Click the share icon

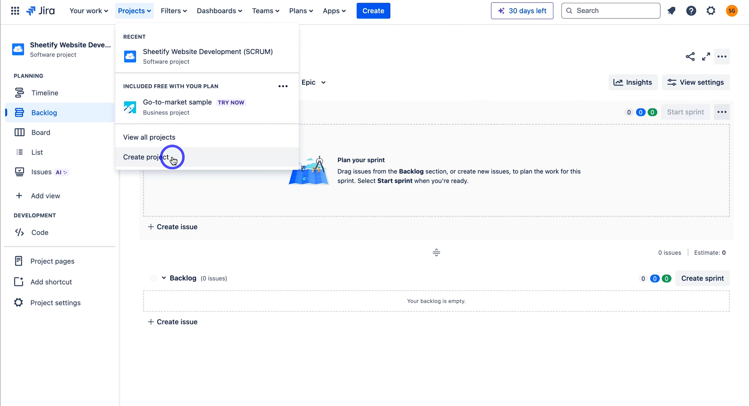(x=690, y=56)
